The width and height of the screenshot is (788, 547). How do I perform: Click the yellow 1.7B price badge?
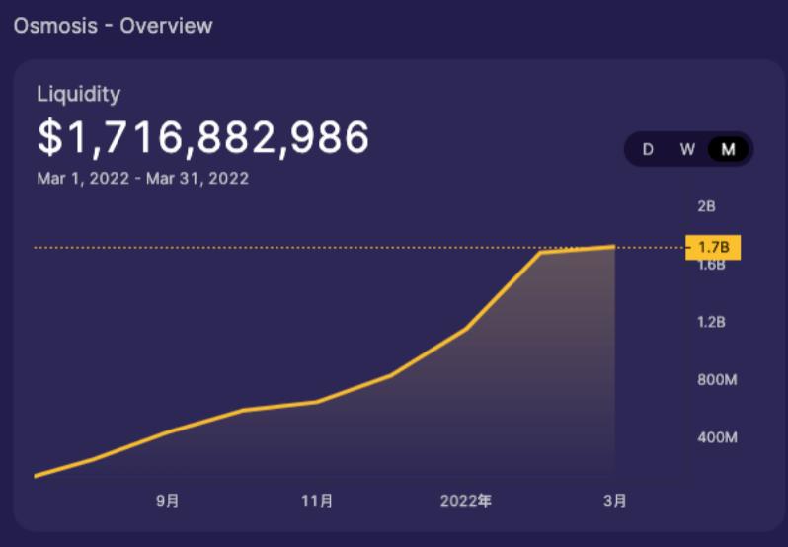[x=712, y=247]
